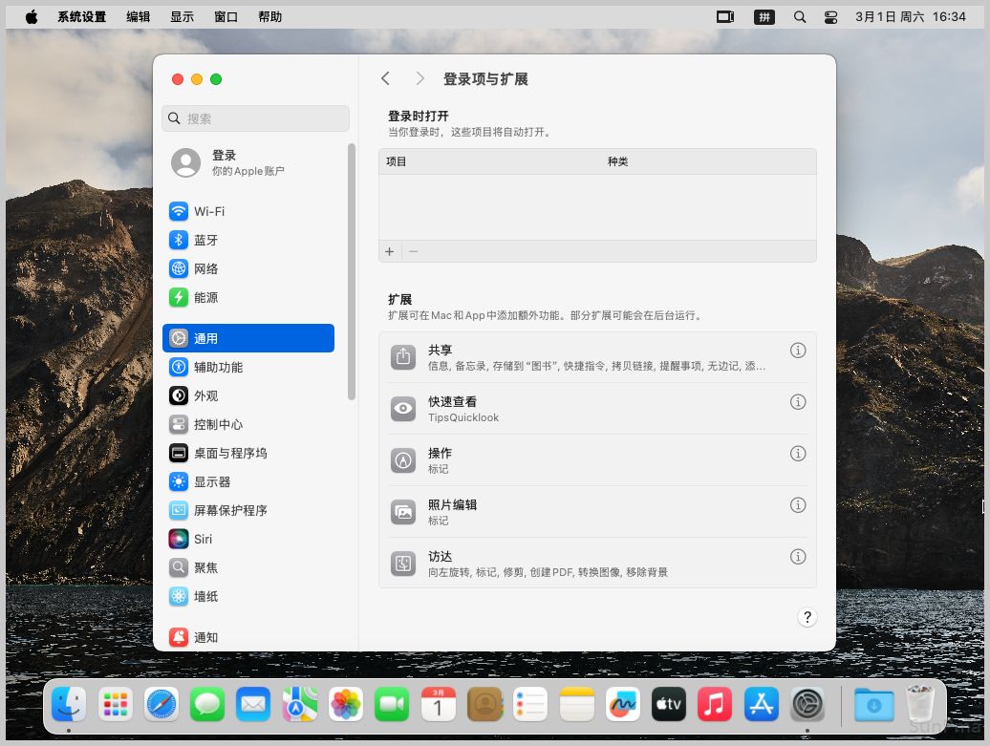The height and width of the screenshot is (746, 990).
Task: Show info for 访达 extension
Action: [798, 557]
